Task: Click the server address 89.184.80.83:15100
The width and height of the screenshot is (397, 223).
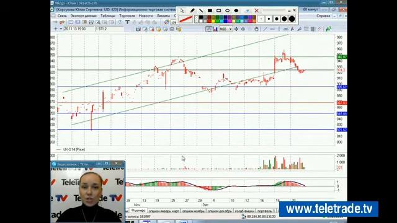Action: (261, 217)
